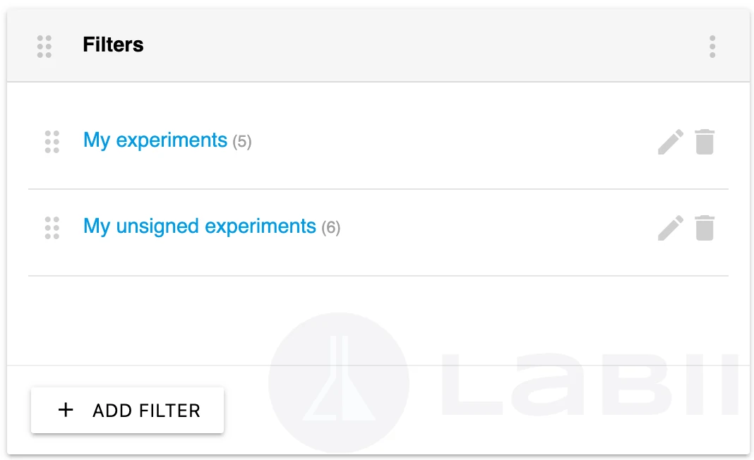Delete the My unsigned experiments filter

705,228
